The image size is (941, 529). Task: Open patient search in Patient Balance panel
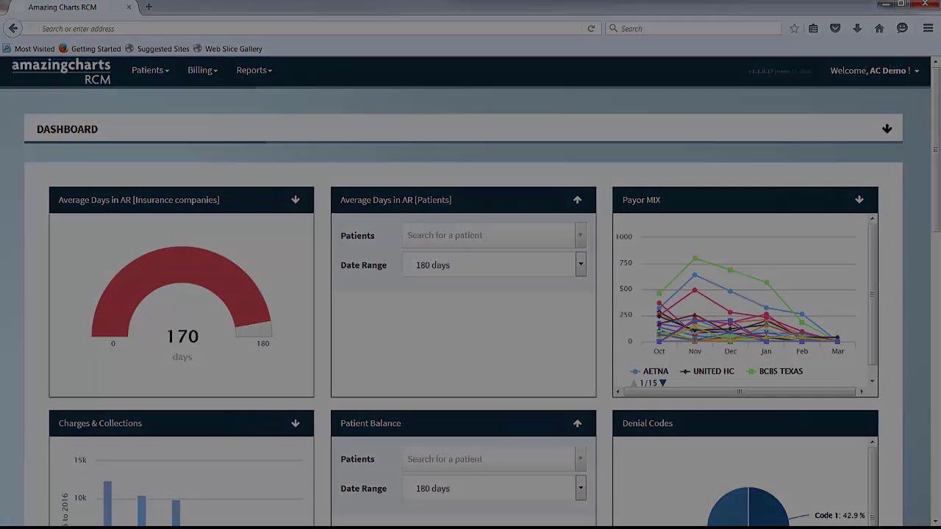[x=494, y=458]
